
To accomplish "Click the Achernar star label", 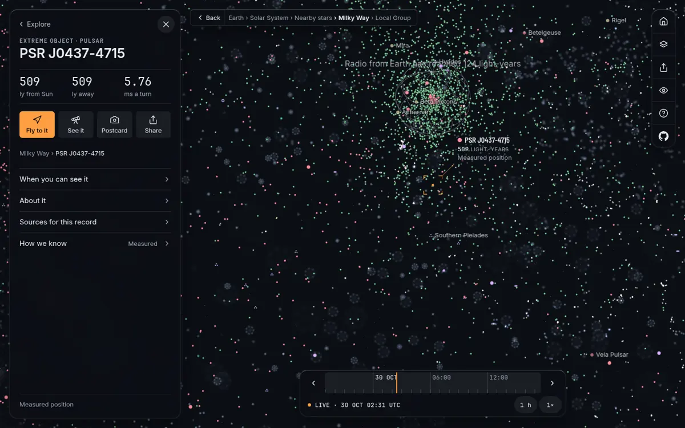I will tap(414, 112).
